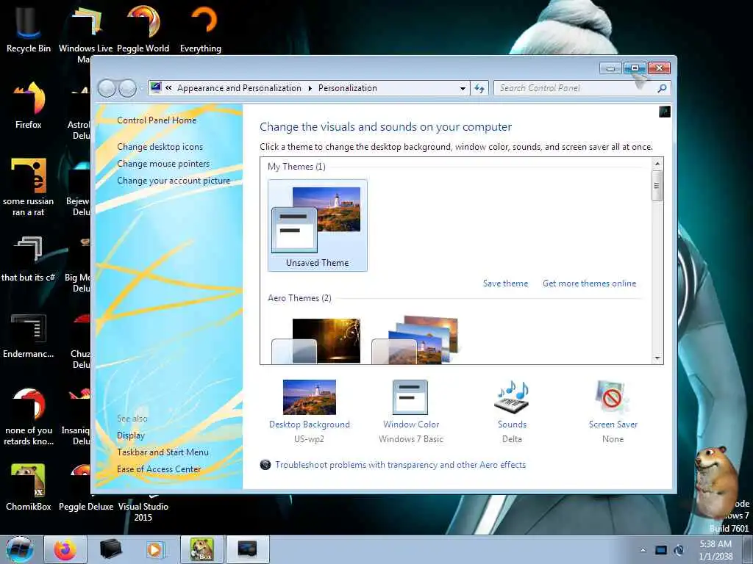
Task: Click the Sounds icon
Action: pyautogui.click(x=512, y=397)
